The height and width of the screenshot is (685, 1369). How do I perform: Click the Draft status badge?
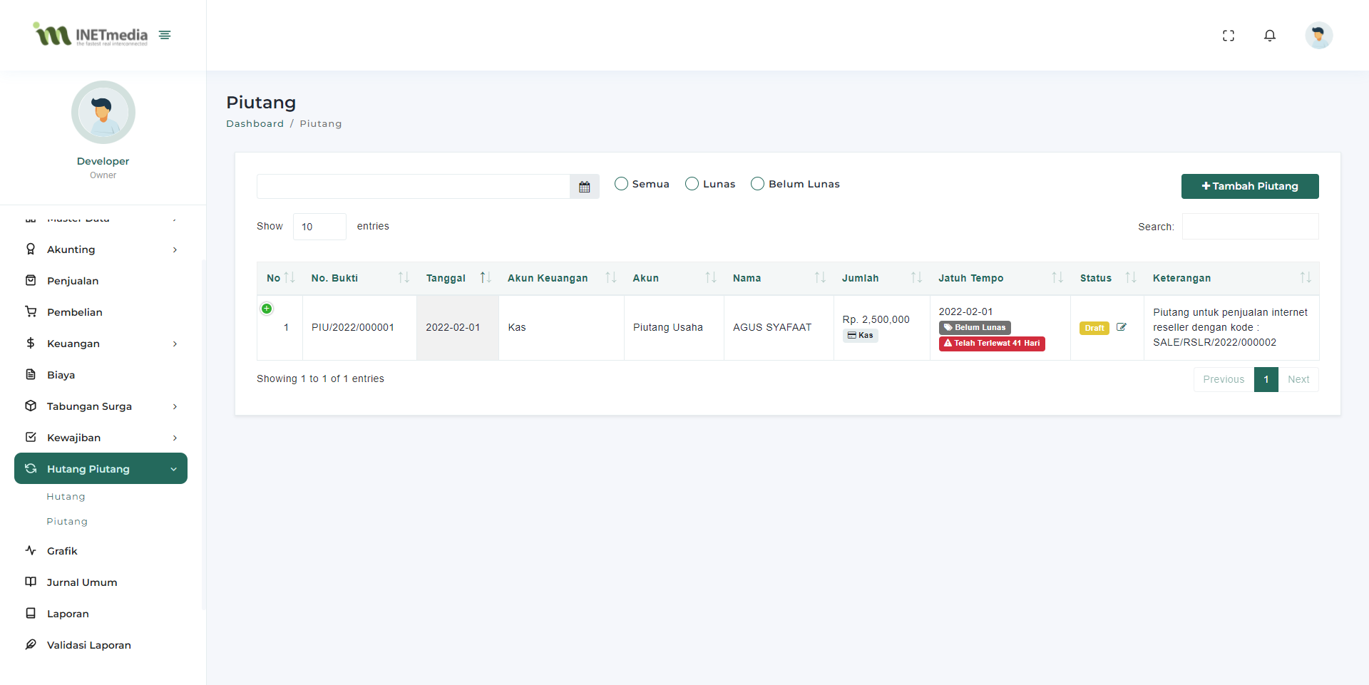pyautogui.click(x=1094, y=328)
